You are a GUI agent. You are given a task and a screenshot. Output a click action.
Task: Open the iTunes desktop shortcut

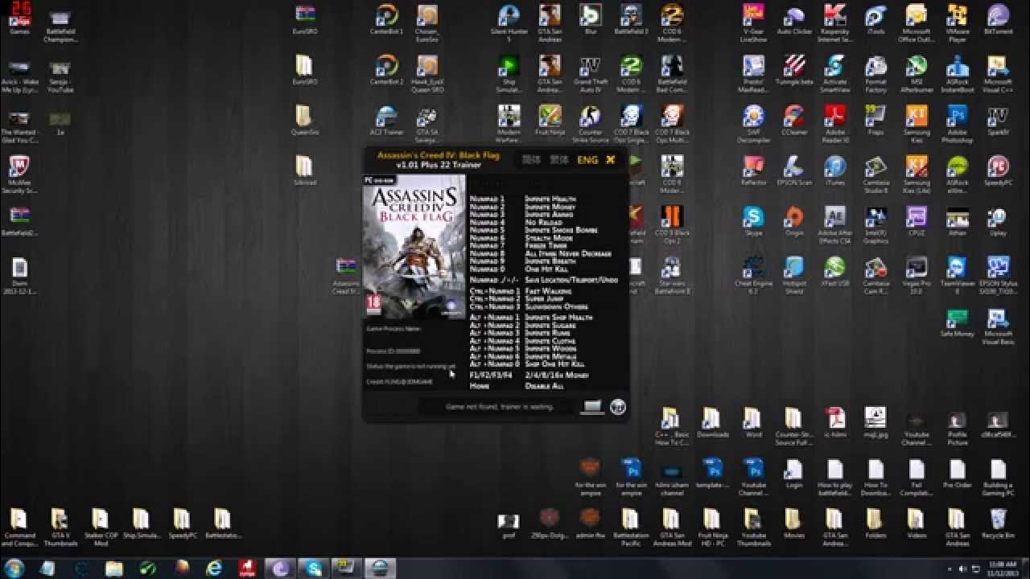click(x=834, y=172)
